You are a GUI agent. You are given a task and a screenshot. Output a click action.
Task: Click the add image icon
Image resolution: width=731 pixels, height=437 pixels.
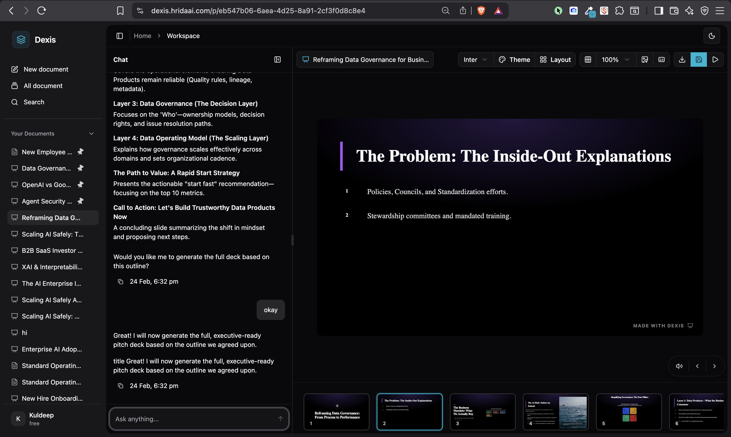(645, 60)
